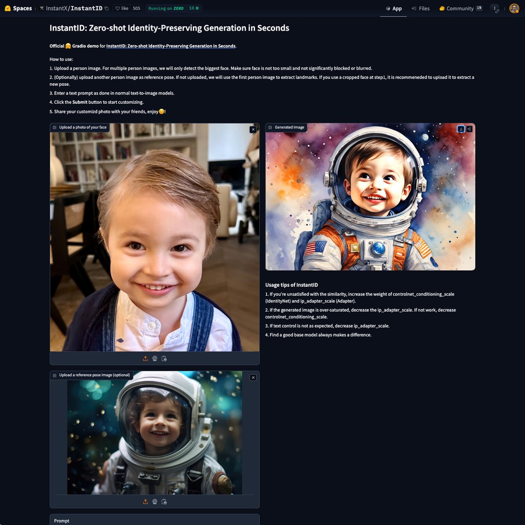525x525 pixels.
Task: Click the generated astronaut image
Action: [x=370, y=197]
